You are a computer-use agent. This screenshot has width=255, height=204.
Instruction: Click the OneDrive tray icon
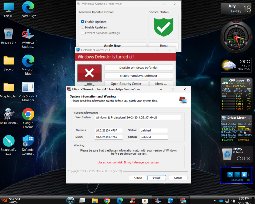coord(221,200)
